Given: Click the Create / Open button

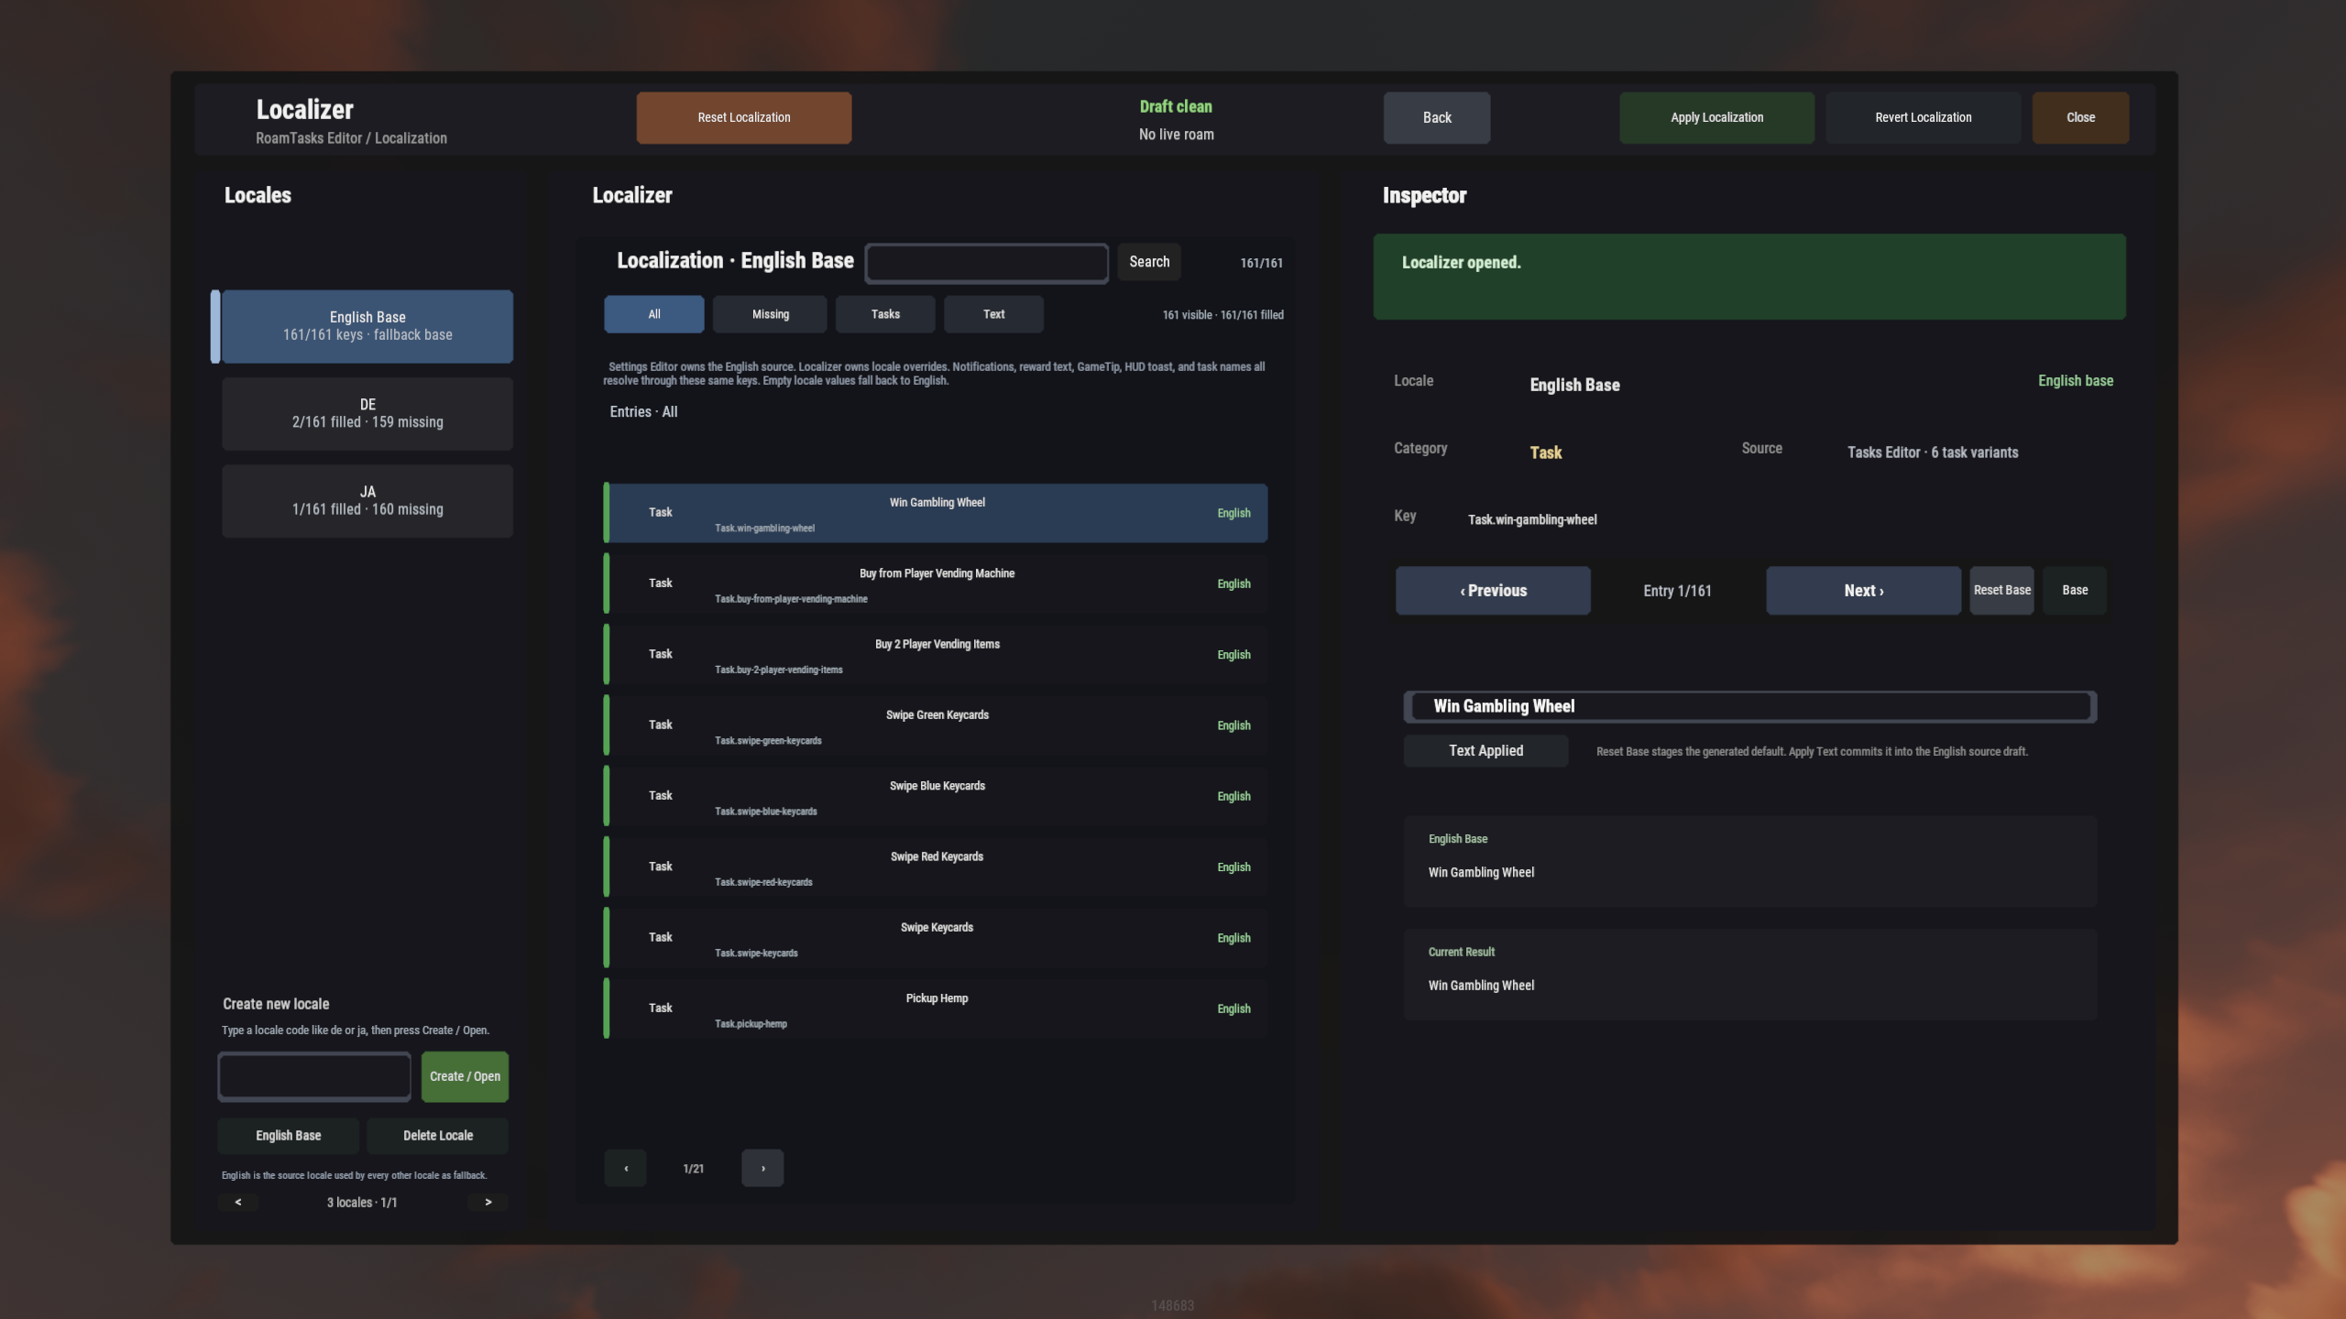Looking at the screenshot, I should point(465,1076).
